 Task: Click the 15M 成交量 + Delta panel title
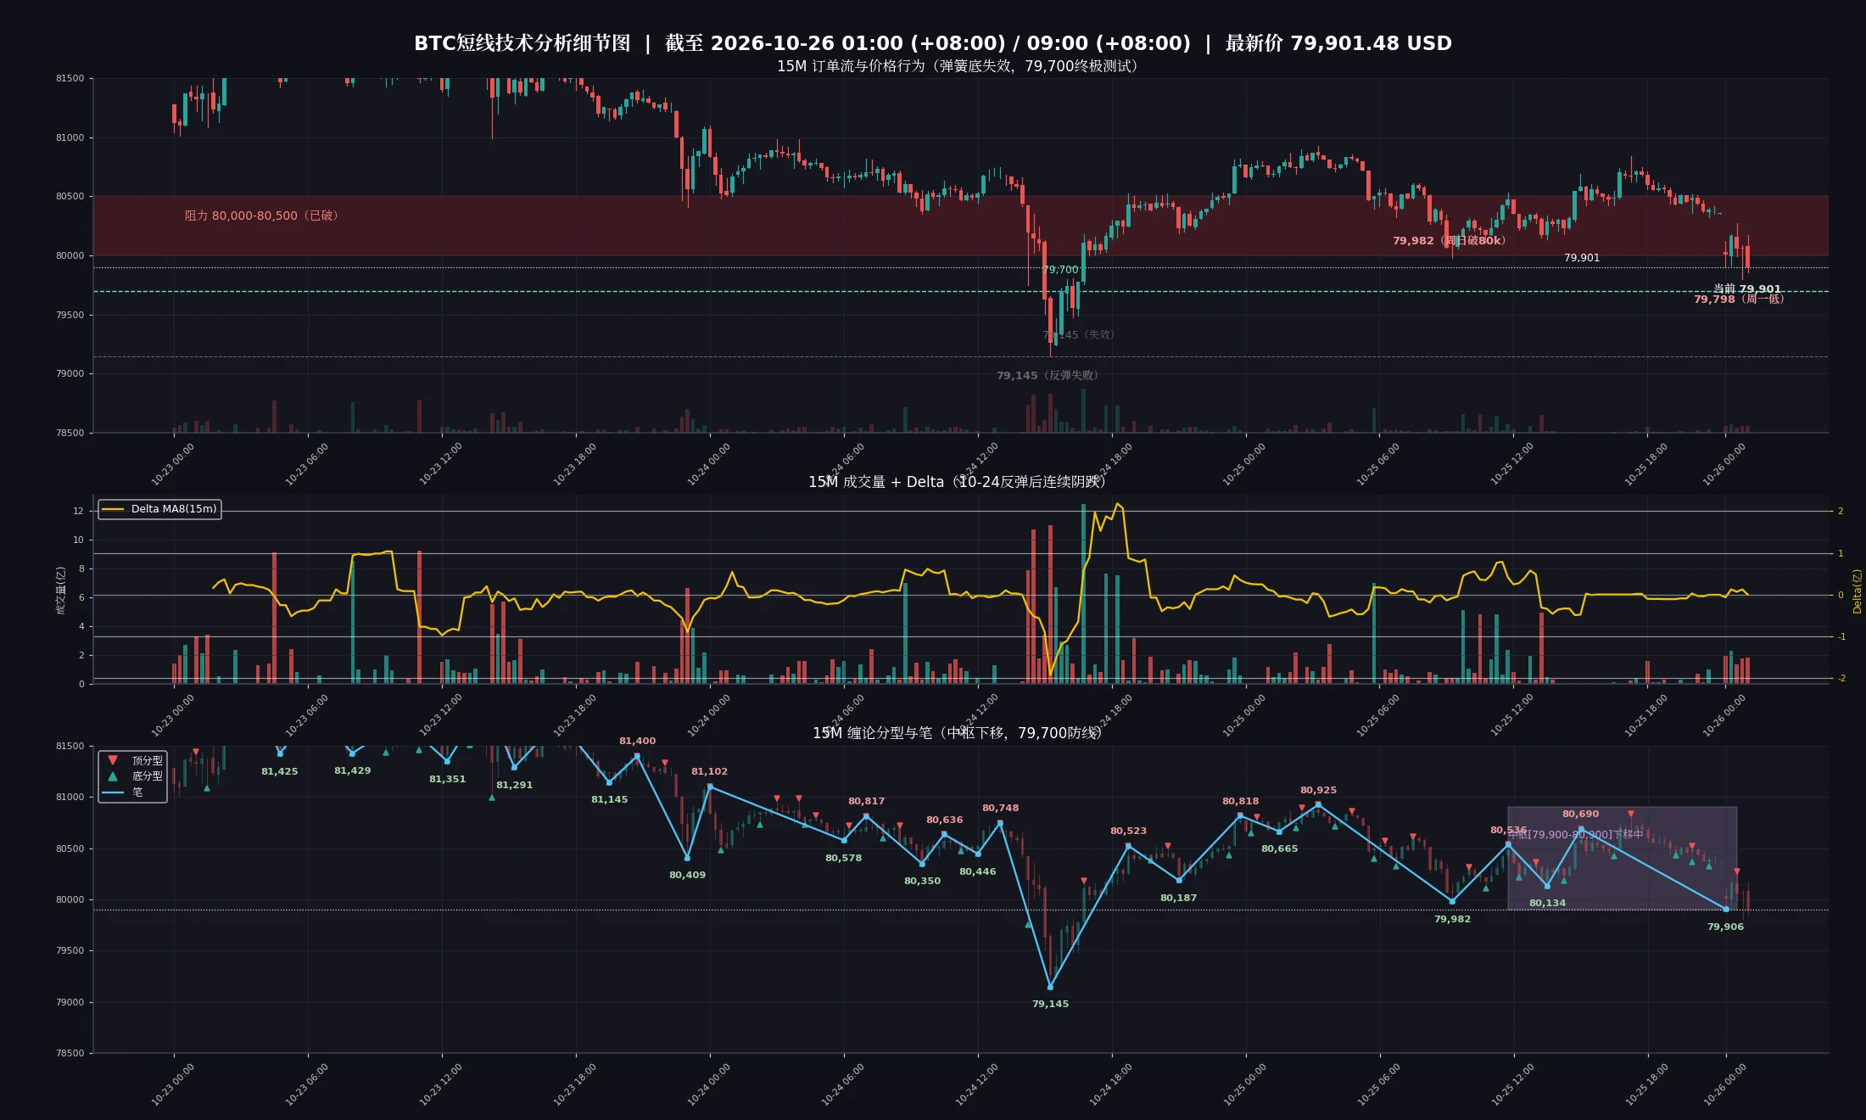pyautogui.click(x=957, y=482)
